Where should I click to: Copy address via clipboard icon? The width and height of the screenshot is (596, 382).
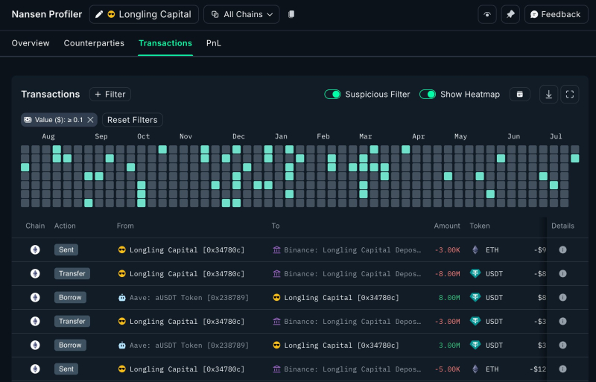(x=291, y=14)
